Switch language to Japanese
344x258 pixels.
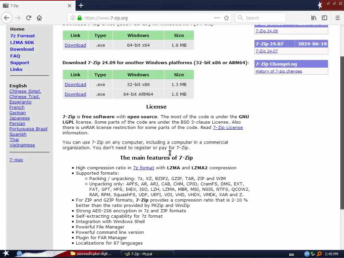coord(19,118)
